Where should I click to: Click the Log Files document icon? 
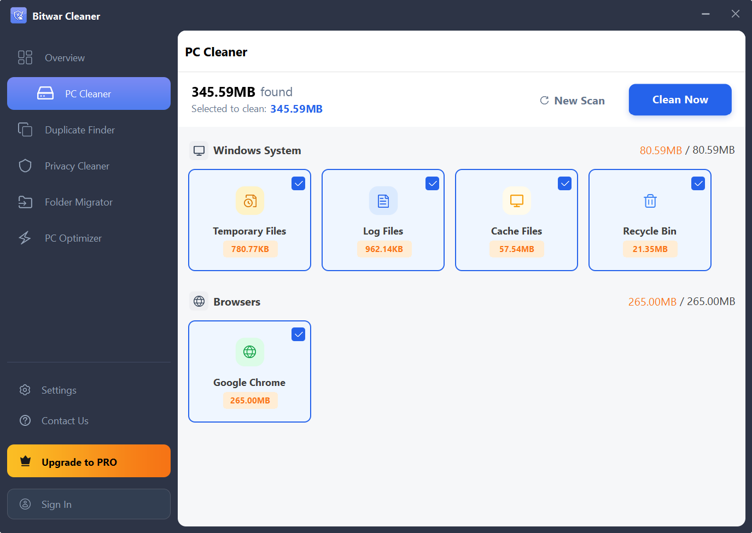coord(383,201)
